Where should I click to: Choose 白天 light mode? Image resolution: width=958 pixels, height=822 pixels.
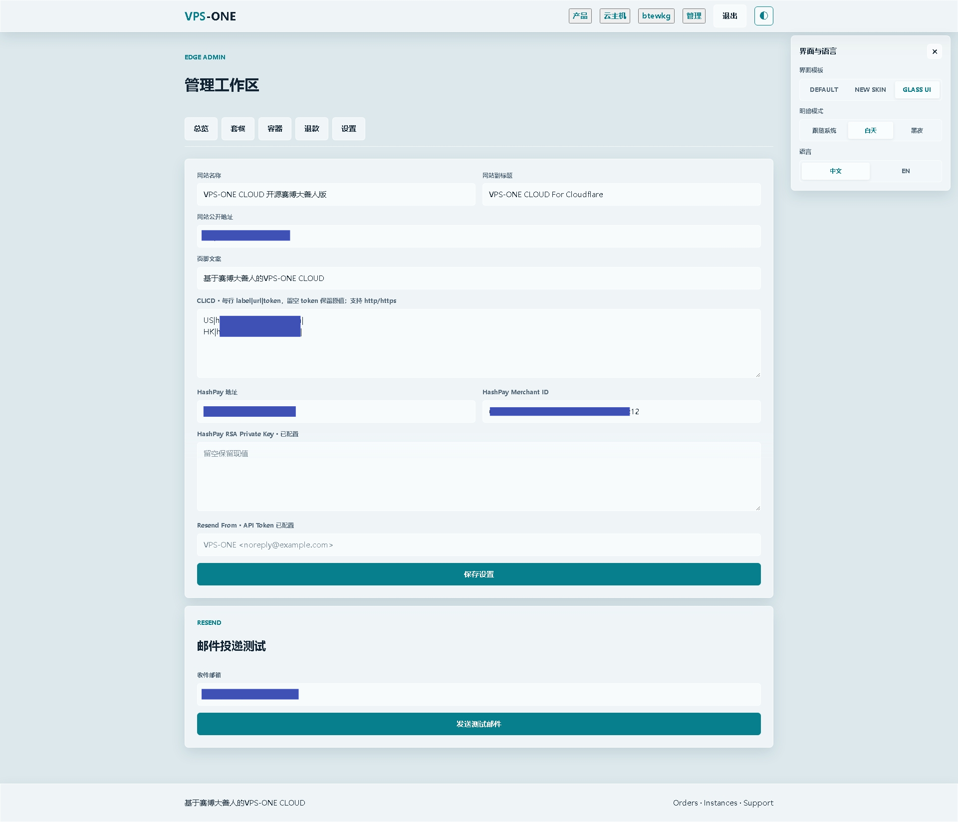pyautogui.click(x=870, y=130)
